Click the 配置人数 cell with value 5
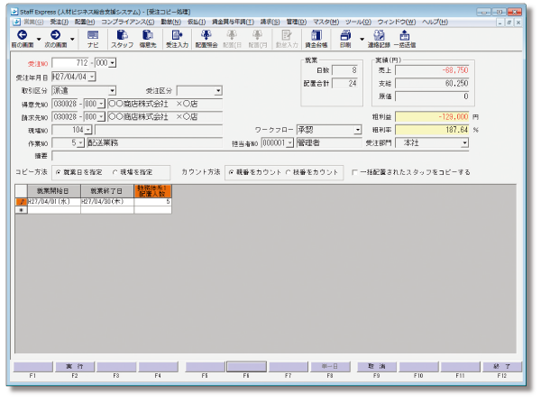 [153, 202]
